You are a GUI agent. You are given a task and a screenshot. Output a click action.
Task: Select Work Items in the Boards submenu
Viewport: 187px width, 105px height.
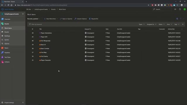pyautogui.click(x=8, y=28)
